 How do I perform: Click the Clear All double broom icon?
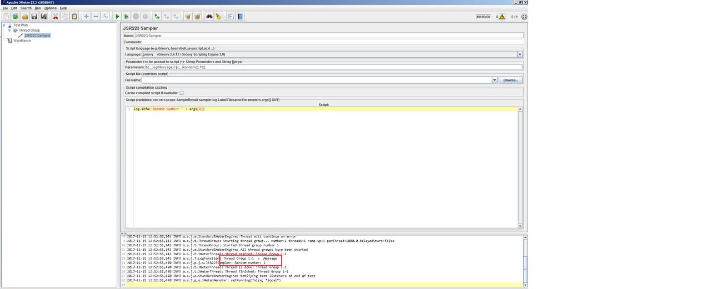tap(197, 17)
